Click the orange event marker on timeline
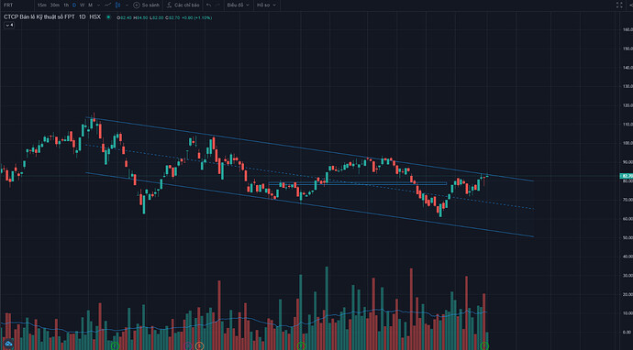 (199, 346)
